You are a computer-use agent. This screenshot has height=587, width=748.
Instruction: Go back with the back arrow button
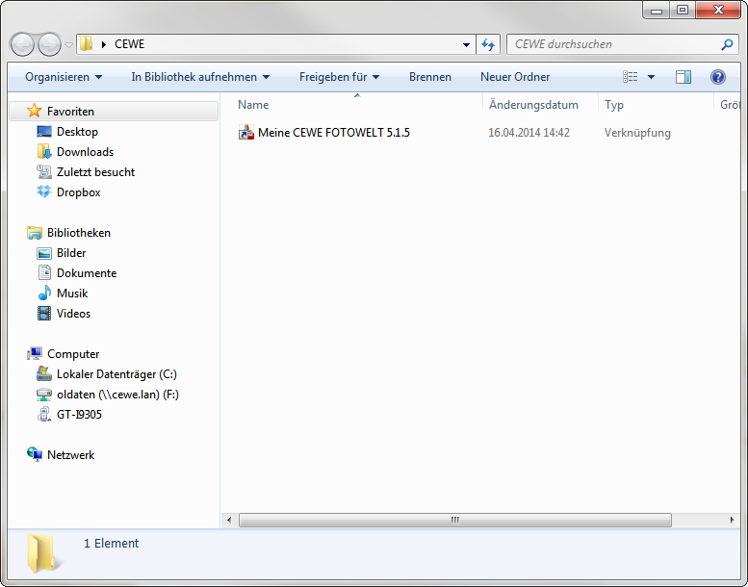(22, 45)
